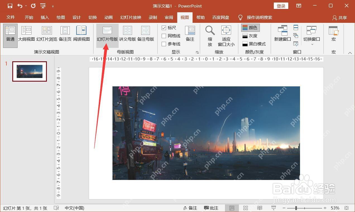Toggle the 备注 notes pane in the status bar
The image size is (355, 212).
tap(190, 208)
